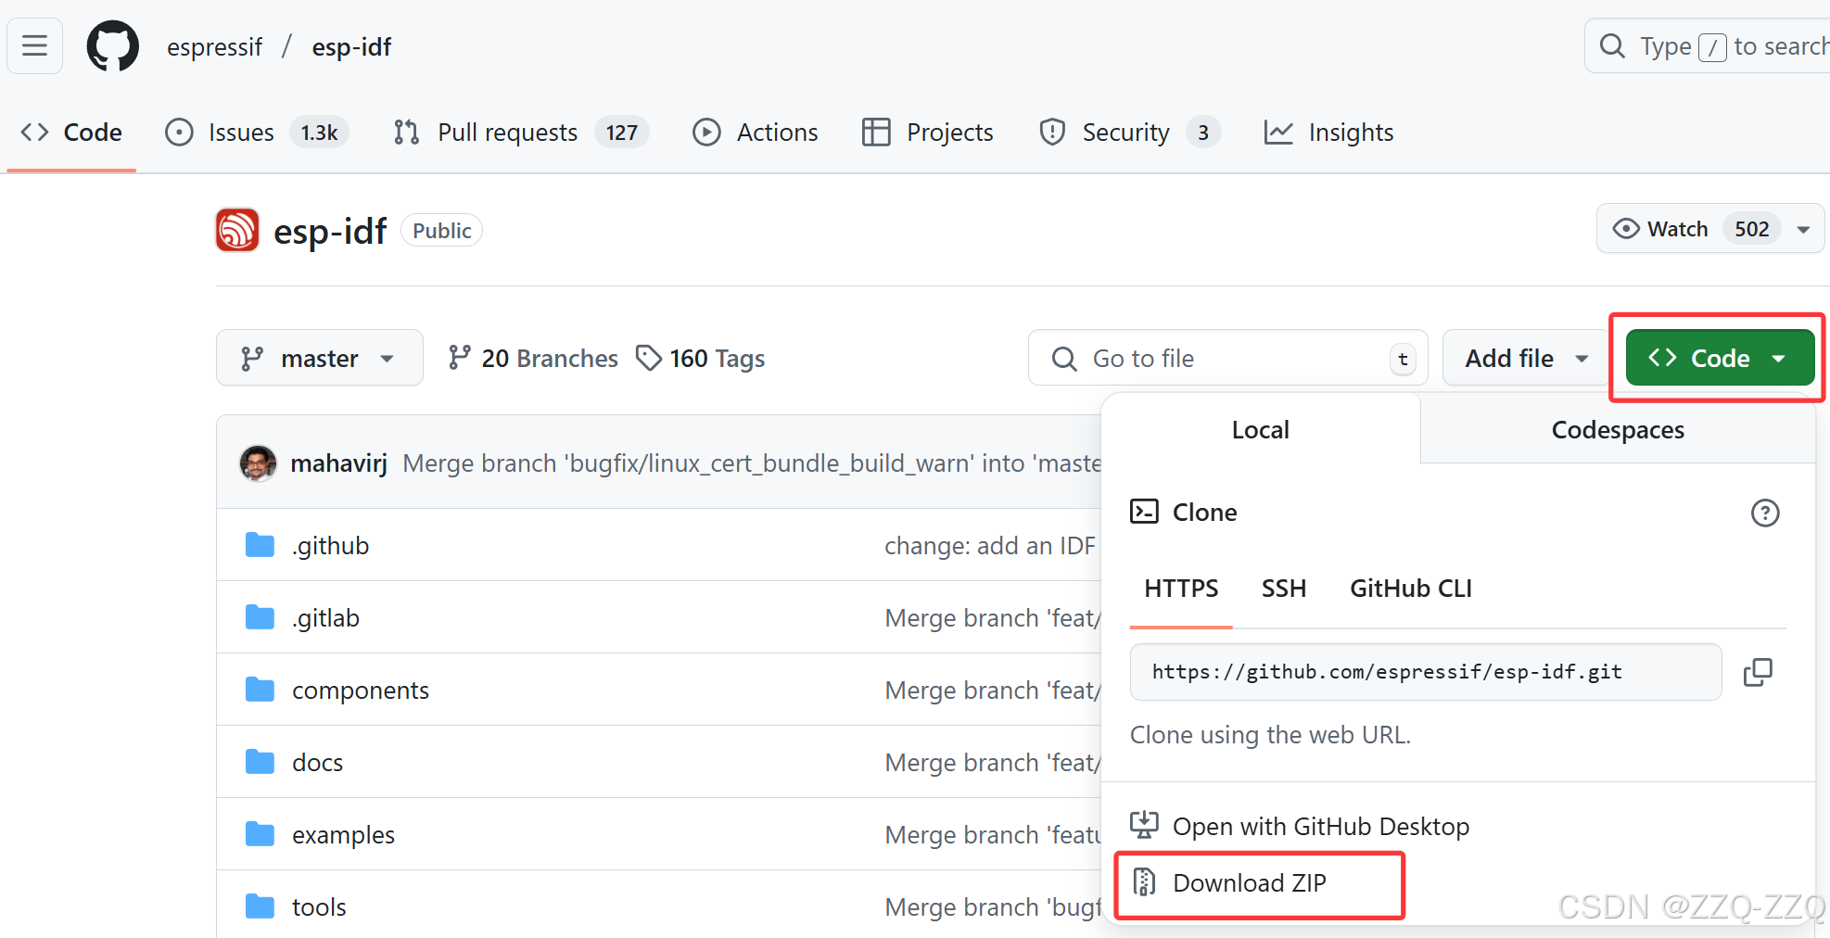The image size is (1830, 938).
Task: Click the header Type / to search box
Action: click(x=1708, y=46)
